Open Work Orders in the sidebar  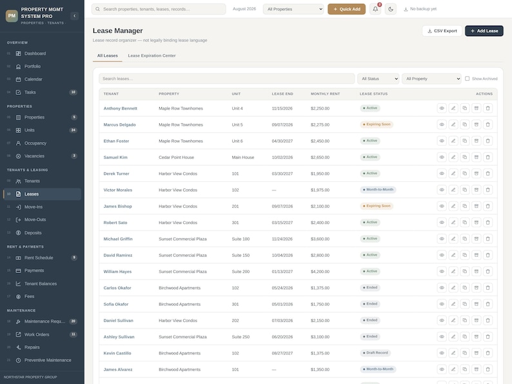pyautogui.click(x=42, y=334)
